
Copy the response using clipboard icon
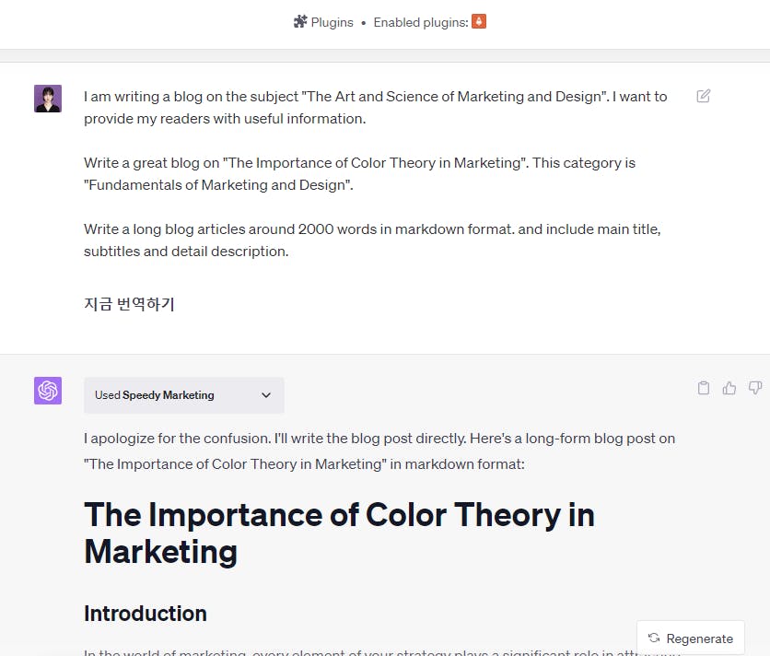704,388
